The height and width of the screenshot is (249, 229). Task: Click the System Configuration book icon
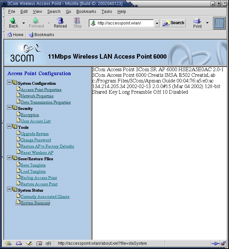(15, 82)
